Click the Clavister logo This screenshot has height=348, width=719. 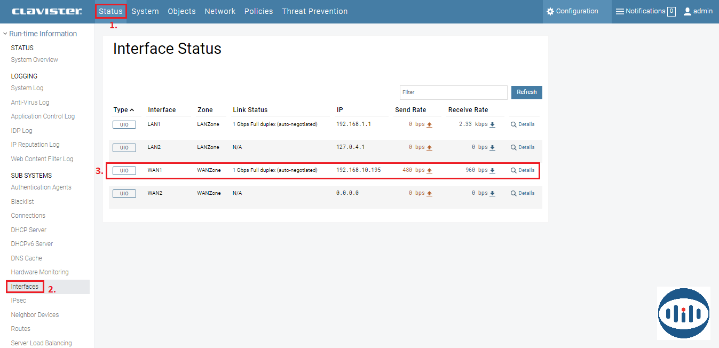47,11
